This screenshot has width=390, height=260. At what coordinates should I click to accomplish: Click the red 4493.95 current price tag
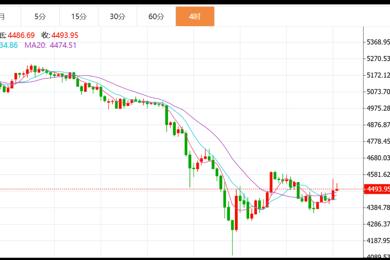[x=376, y=189]
